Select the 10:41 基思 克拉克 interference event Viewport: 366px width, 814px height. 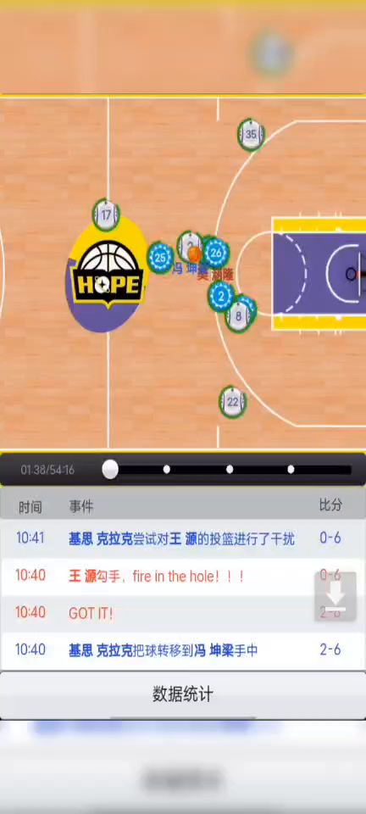pyautogui.click(x=183, y=538)
